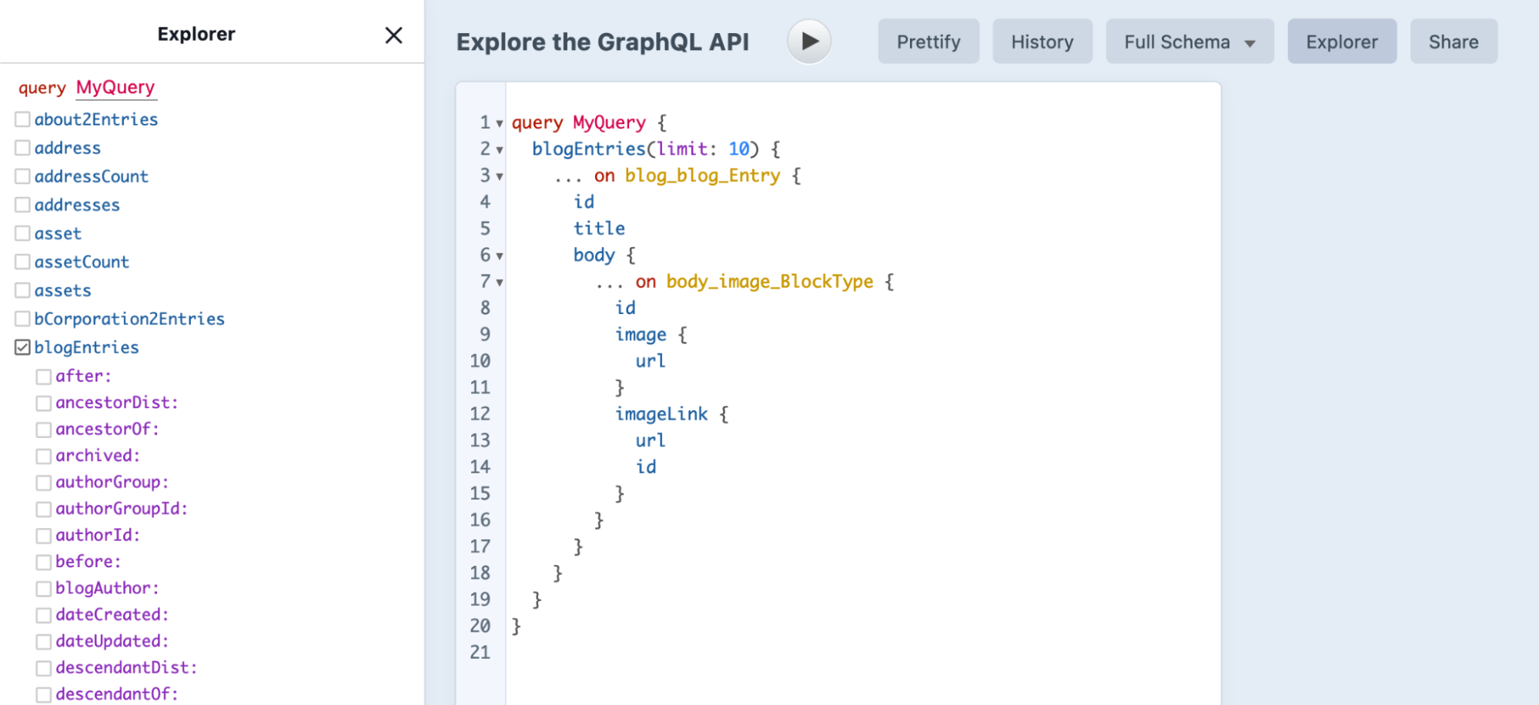Check the blogAuthor: argument

44,589
